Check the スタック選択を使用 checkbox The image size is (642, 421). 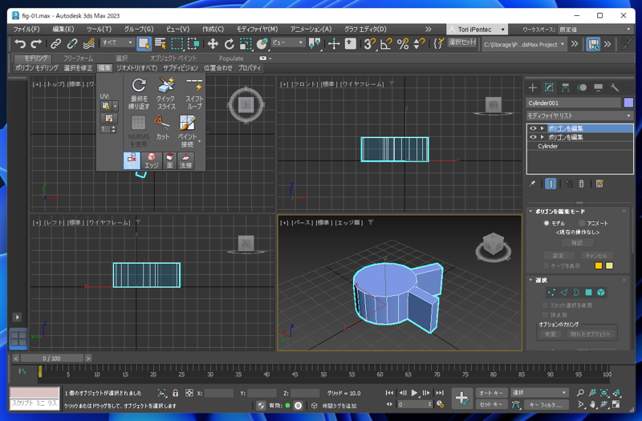pyautogui.click(x=545, y=306)
